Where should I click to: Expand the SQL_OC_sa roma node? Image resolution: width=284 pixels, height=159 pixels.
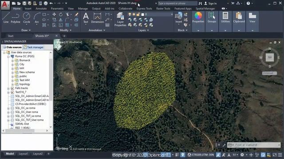click(x=8, y=108)
